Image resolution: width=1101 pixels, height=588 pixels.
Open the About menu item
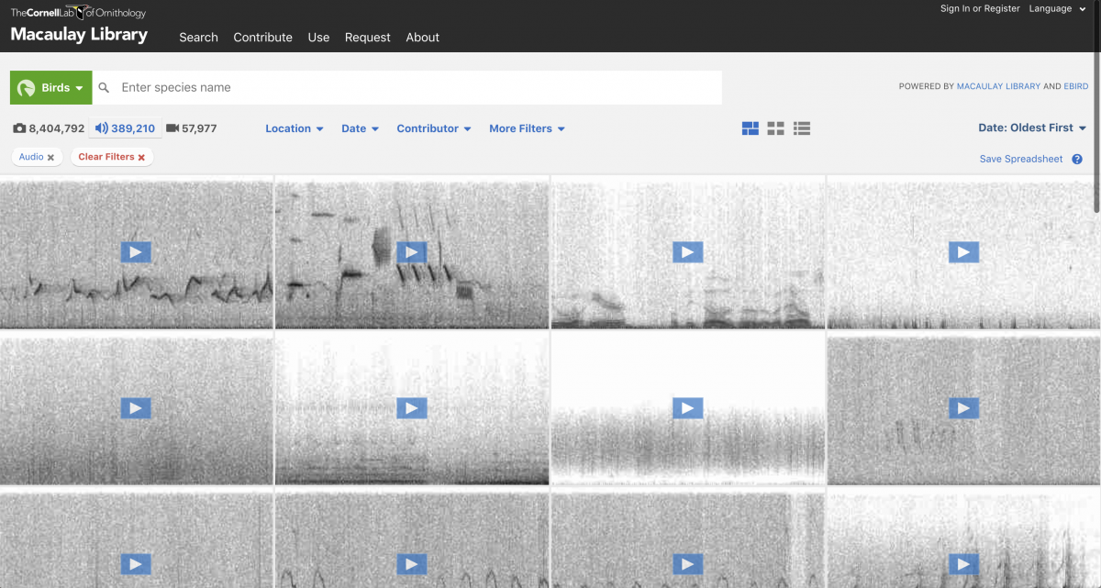click(x=422, y=38)
